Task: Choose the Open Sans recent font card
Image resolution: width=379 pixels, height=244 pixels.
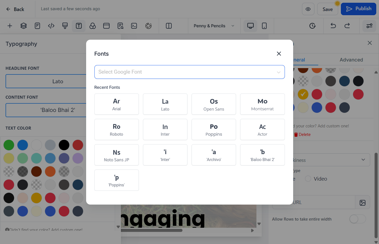Action: coord(214,104)
